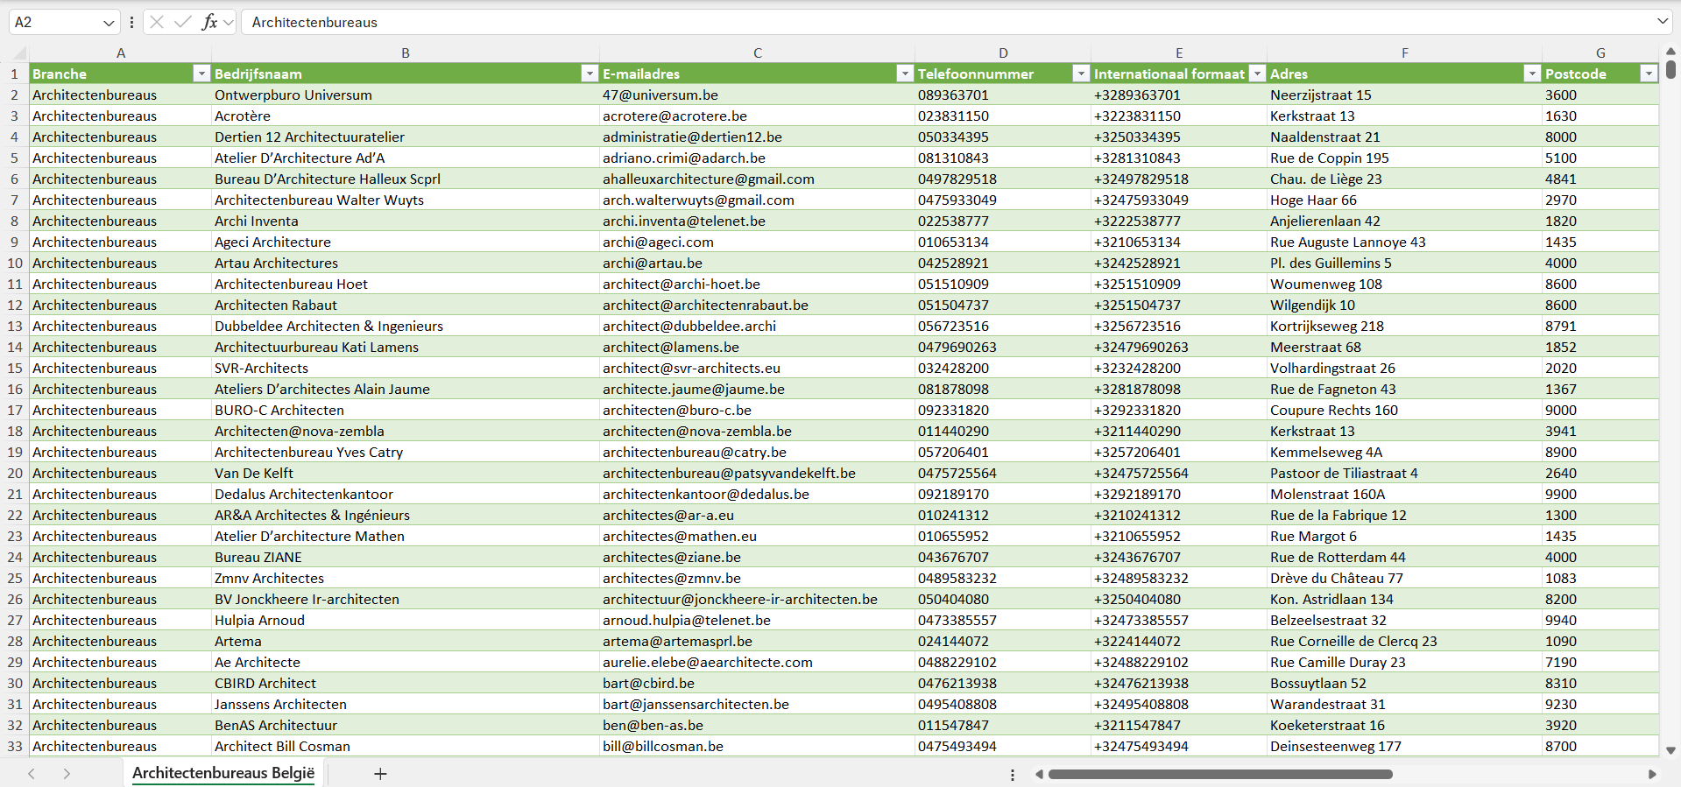Select row 15 header
The image size is (1681, 787).
pyautogui.click(x=15, y=368)
